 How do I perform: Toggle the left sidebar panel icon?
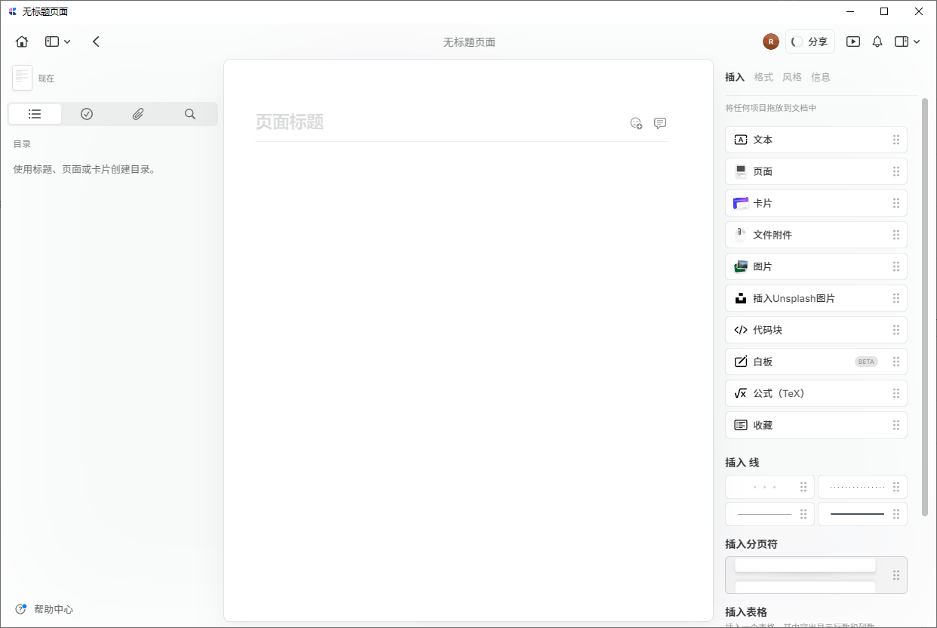coord(52,42)
